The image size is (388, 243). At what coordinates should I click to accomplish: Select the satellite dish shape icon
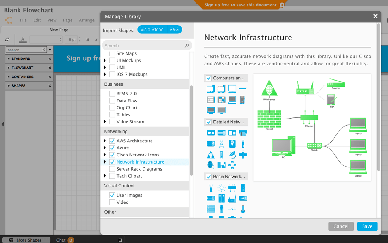coord(232,154)
